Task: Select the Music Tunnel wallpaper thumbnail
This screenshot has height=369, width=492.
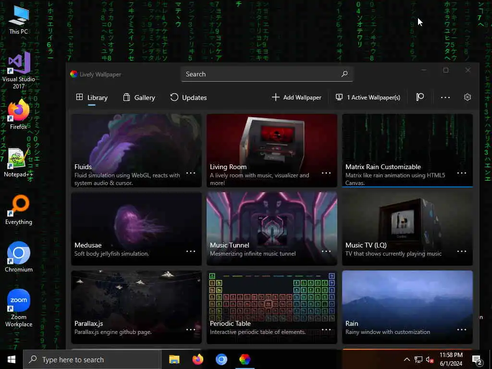Action: pos(272,229)
